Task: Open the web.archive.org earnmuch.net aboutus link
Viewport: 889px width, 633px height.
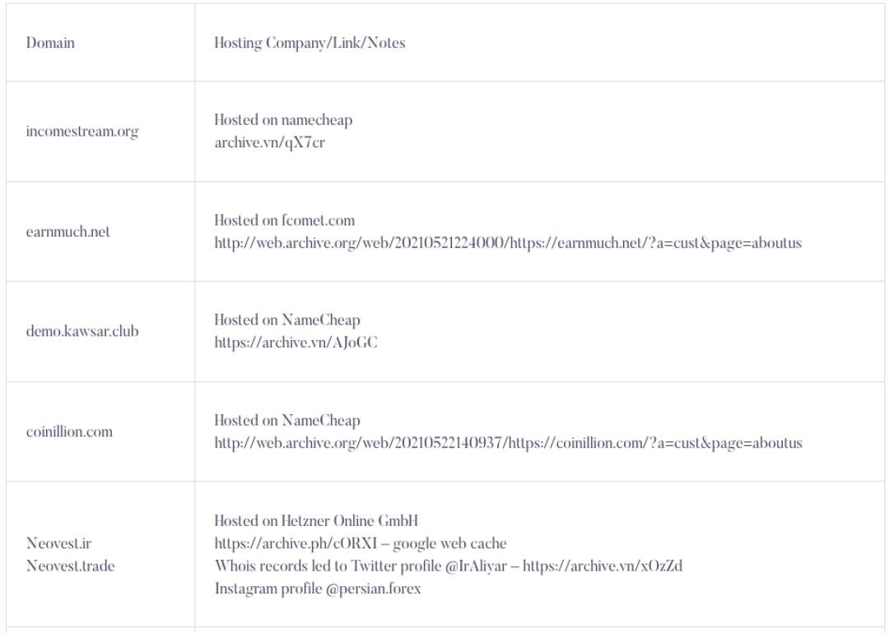Action: click(x=508, y=243)
